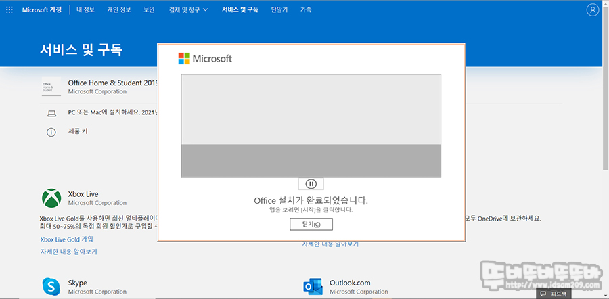This screenshot has width=609, height=299.
Task: Pause the Office install slideshow
Action: 311,184
